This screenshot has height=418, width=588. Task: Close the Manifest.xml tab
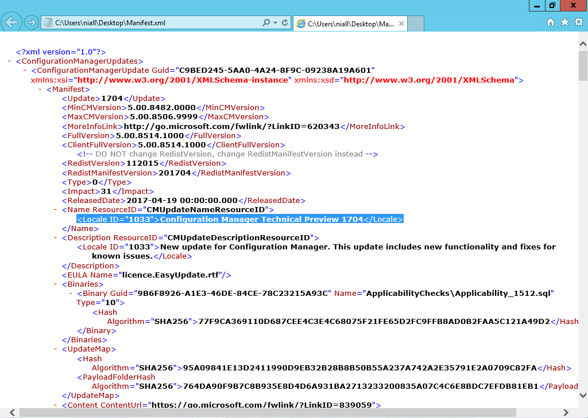point(401,24)
